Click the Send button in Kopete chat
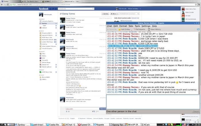Screen dimensions: 201x126 click(196, 111)
